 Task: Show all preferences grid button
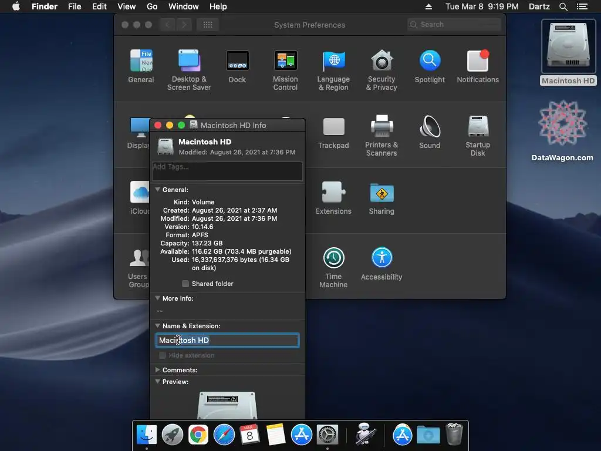pos(208,25)
